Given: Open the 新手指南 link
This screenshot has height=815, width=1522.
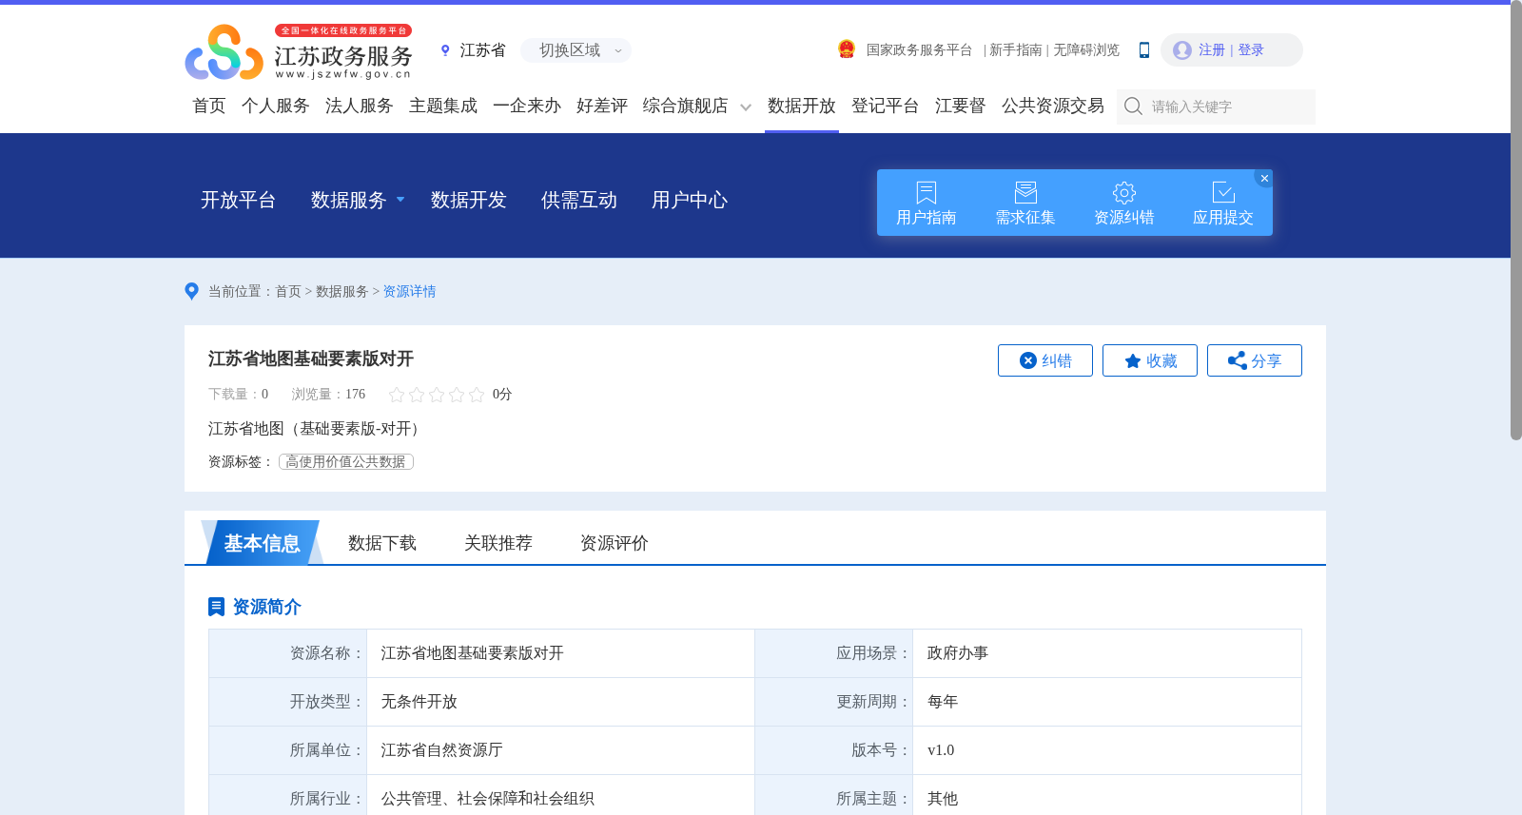Looking at the screenshot, I should click(x=1016, y=50).
